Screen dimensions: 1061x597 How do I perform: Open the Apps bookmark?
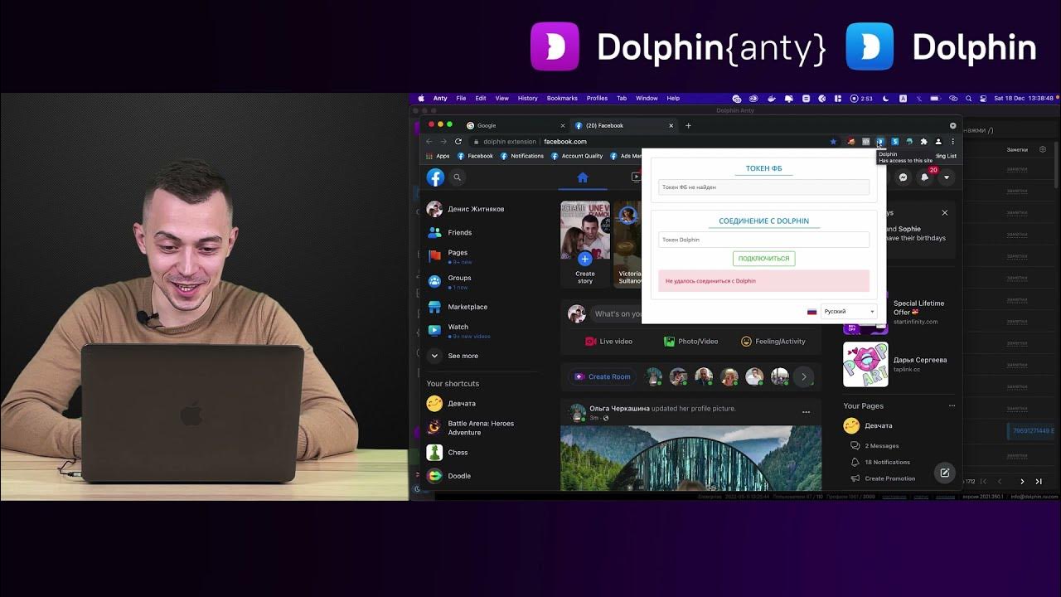438,156
